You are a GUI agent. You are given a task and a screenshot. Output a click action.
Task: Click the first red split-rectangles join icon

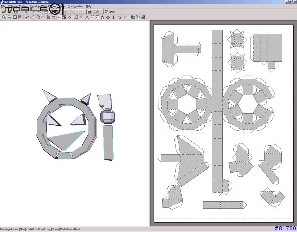[x=92, y=17]
